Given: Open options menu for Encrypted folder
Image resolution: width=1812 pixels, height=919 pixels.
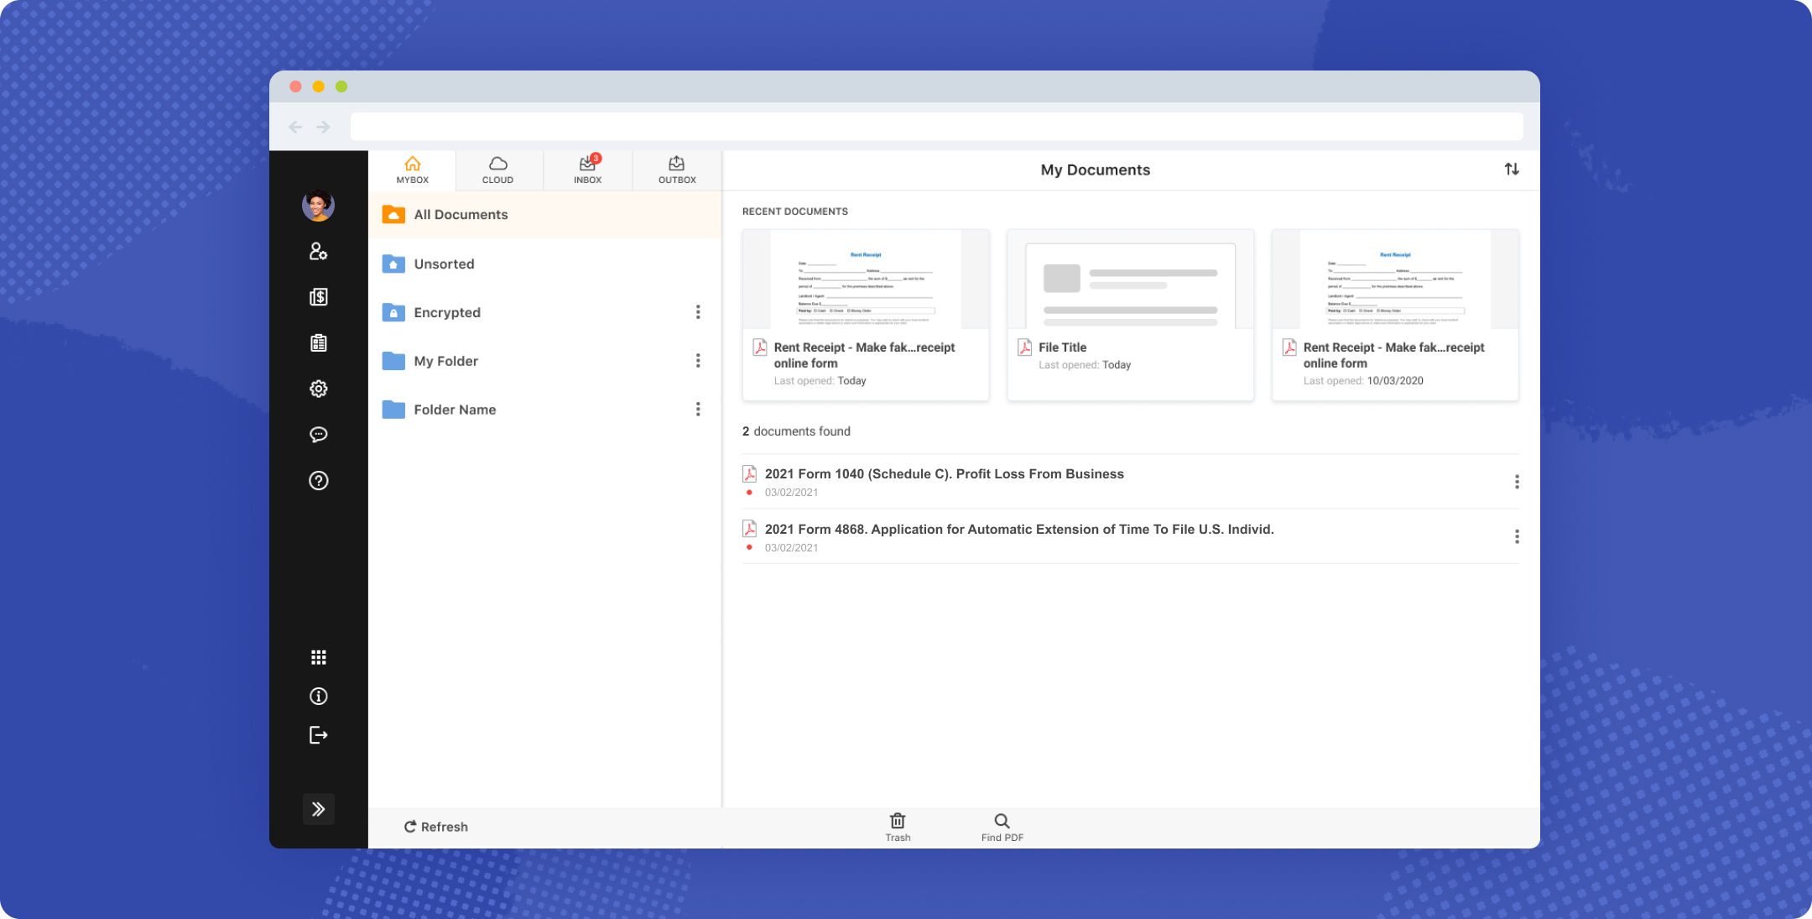Looking at the screenshot, I should [x=697, y=312].
